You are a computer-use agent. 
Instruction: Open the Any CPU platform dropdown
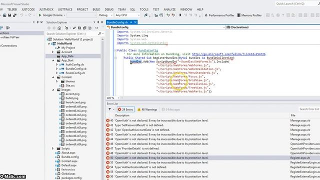(138, 15)
